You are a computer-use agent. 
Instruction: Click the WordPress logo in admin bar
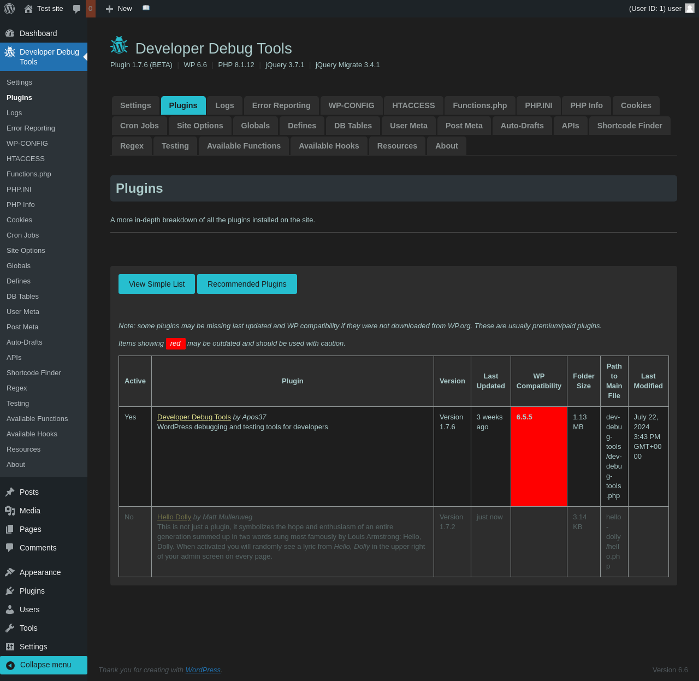[x=9, y=9]
